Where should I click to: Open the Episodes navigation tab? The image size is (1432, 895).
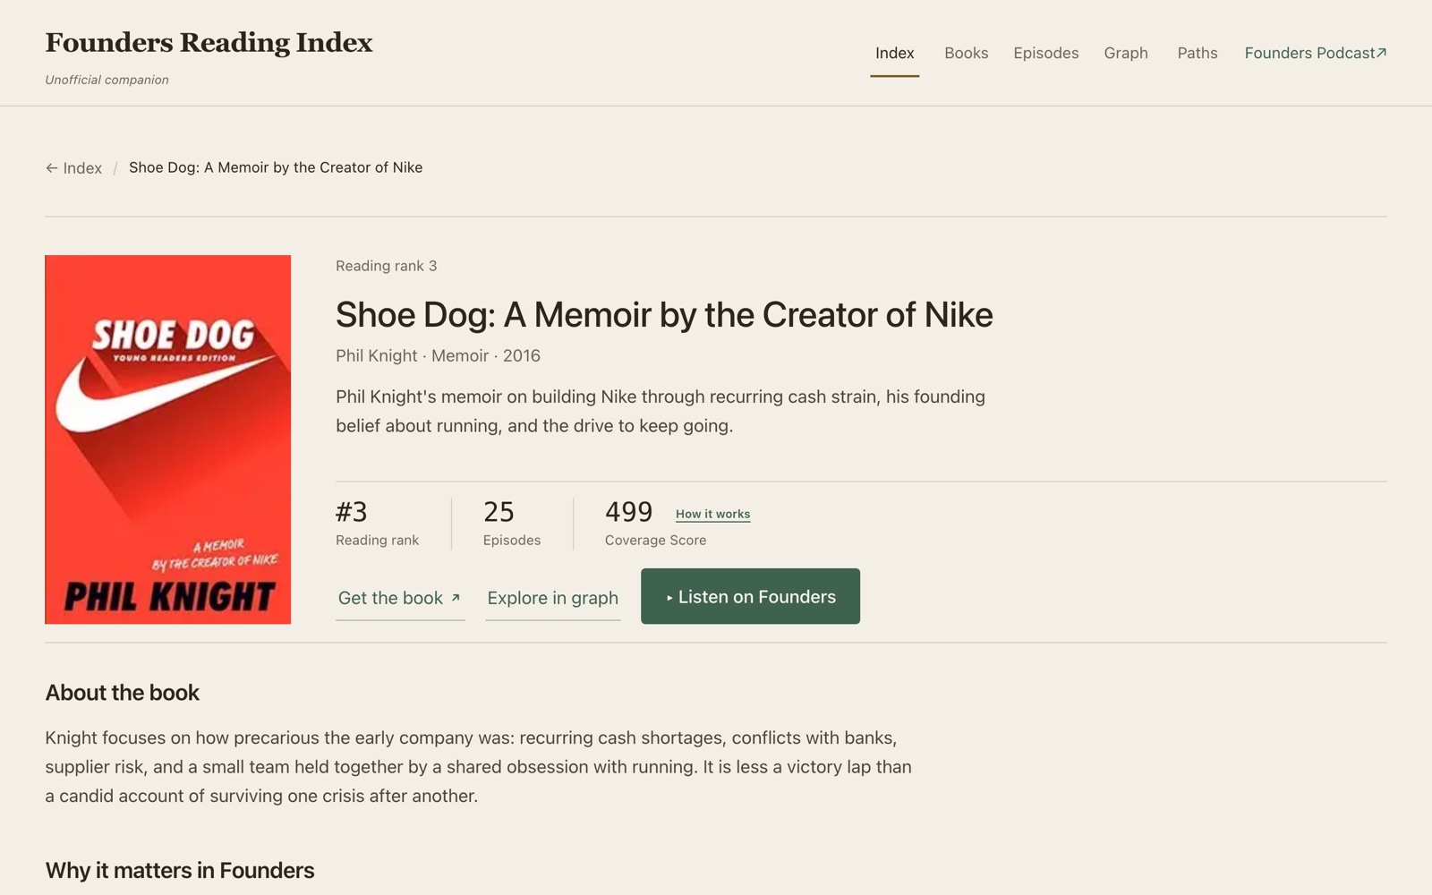(1045, 53)
